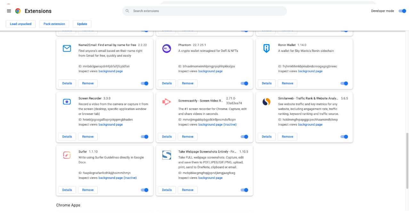Click the Screen Recorder icon
This screenshot has height=215, width=409.
(67, 102)
